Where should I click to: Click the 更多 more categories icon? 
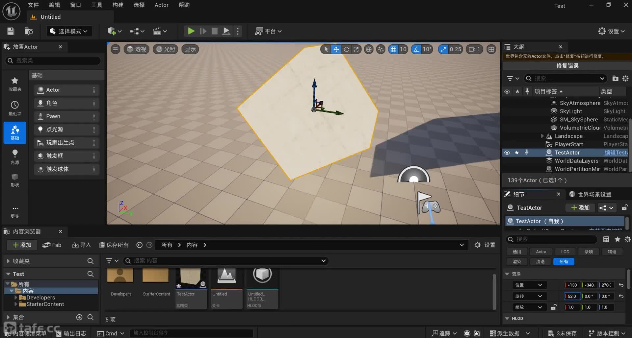[15, 212]
